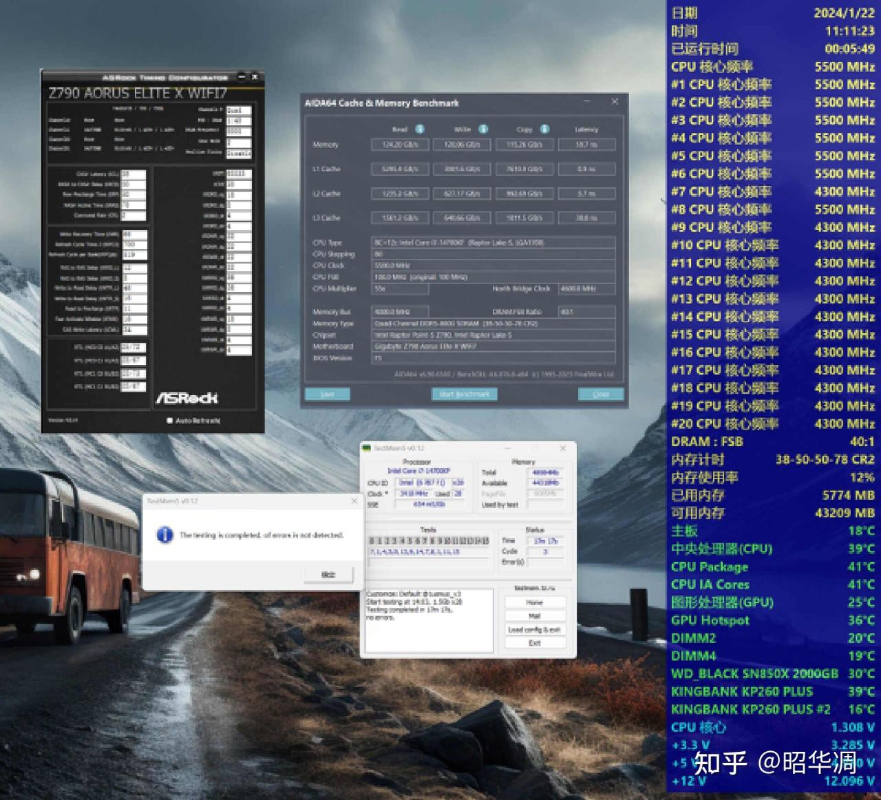Click the #20 CPU 核心频率 row

pyautogui.click(x=773, y=423)
